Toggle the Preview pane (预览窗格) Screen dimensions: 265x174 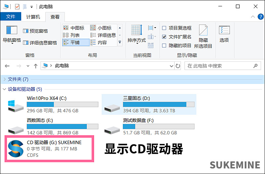click(35, 31)
